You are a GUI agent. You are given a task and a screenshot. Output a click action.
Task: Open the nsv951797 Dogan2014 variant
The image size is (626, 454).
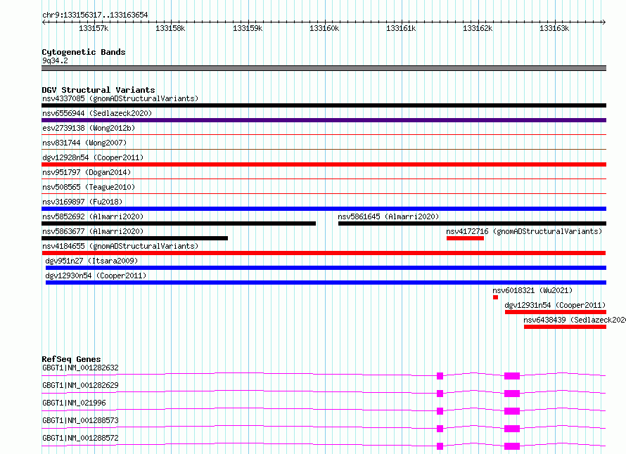click(87, 172)
